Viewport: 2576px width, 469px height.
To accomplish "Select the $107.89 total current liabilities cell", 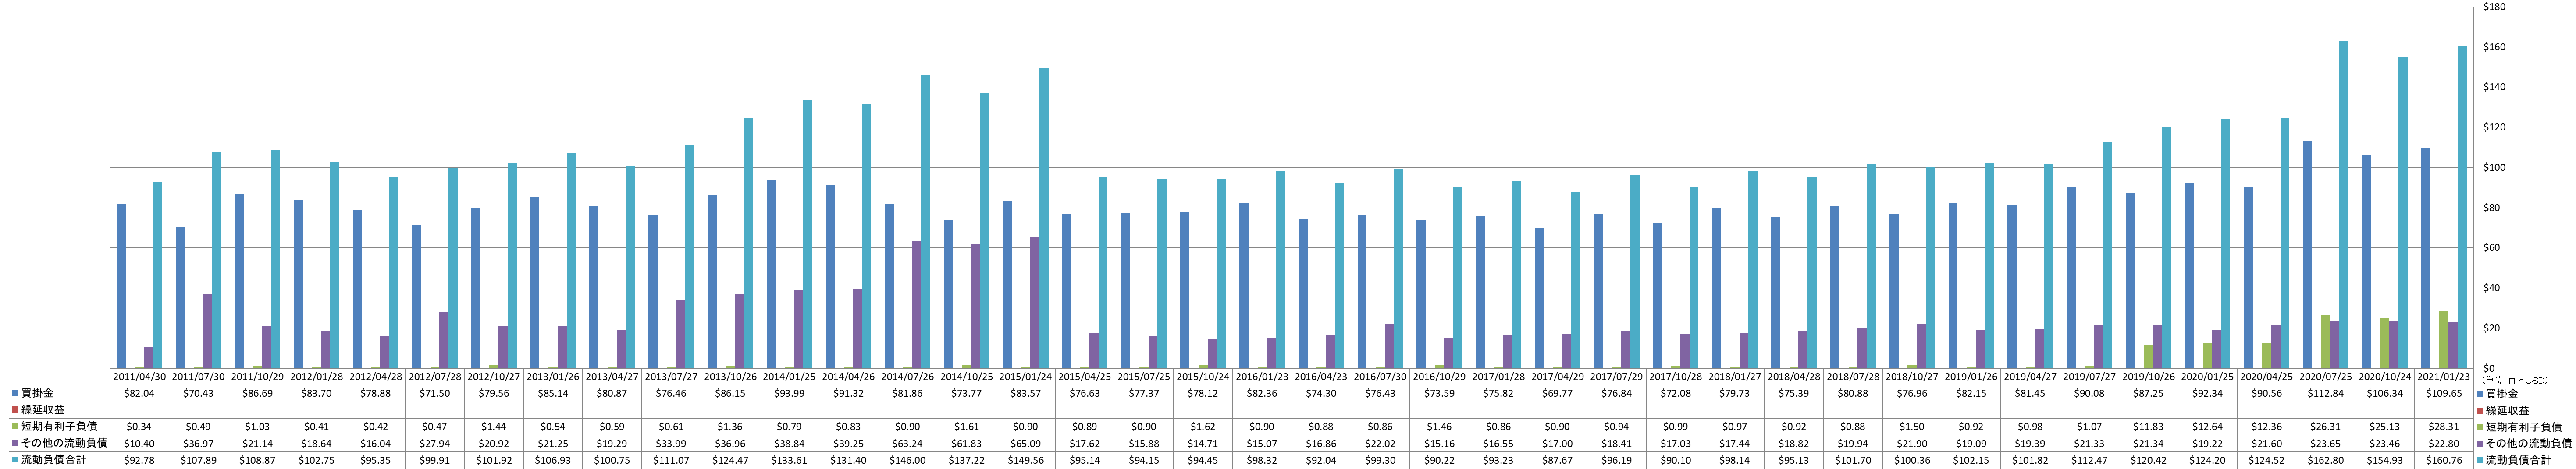I will click(x=198, y=459).
